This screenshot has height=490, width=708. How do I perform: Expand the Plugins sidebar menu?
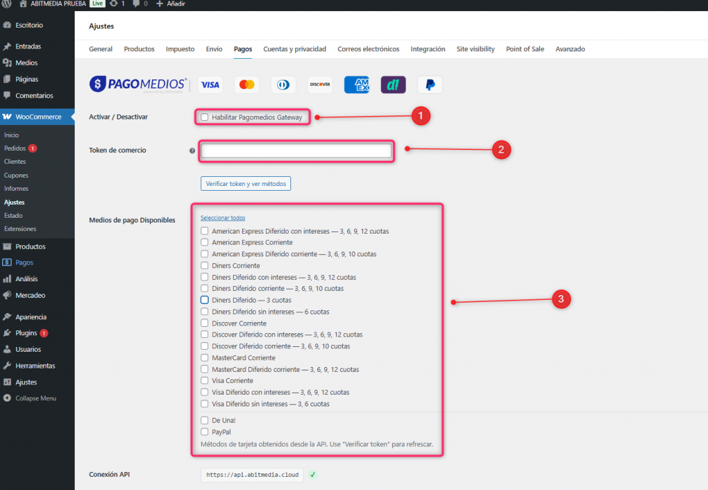coord(26,333)
